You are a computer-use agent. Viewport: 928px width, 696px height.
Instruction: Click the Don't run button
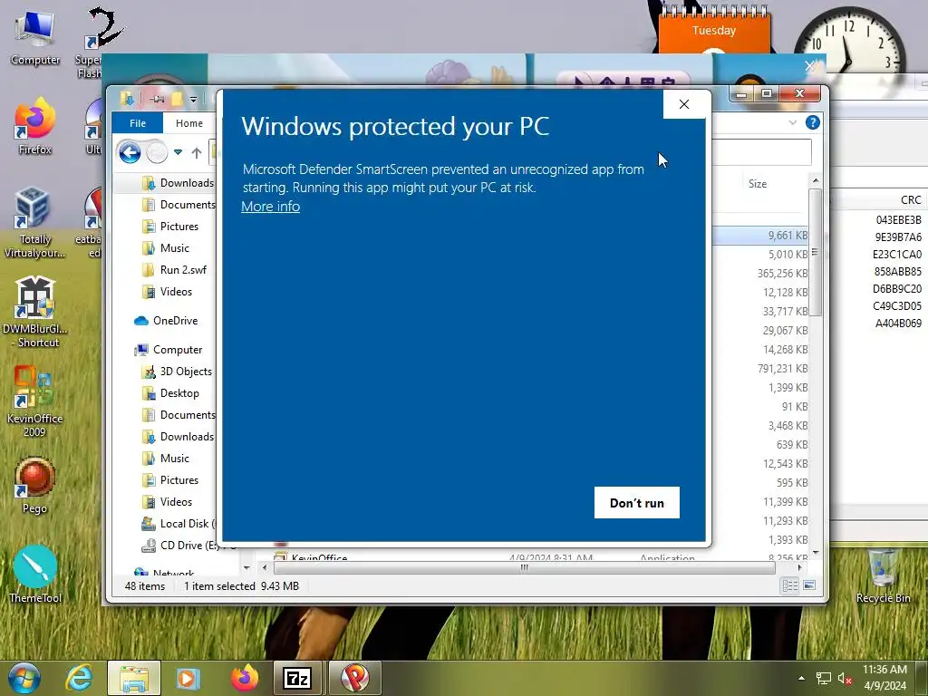tap(637, 502)
